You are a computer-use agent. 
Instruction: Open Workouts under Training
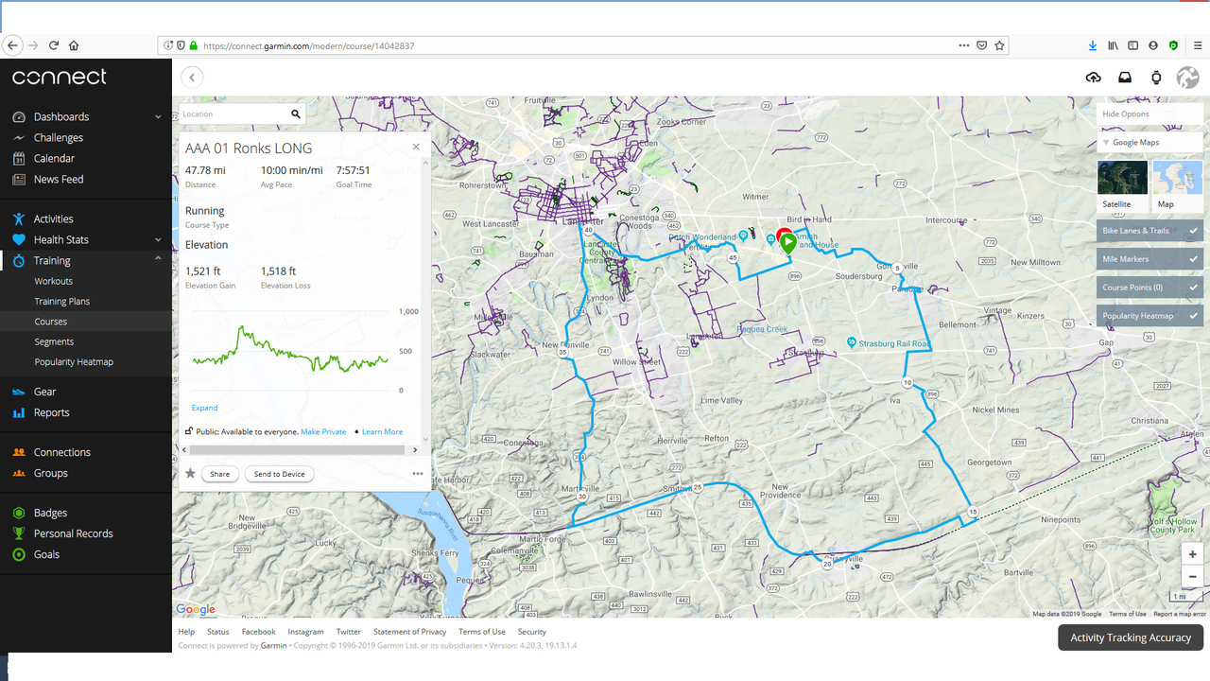click(x=54, y=282)
